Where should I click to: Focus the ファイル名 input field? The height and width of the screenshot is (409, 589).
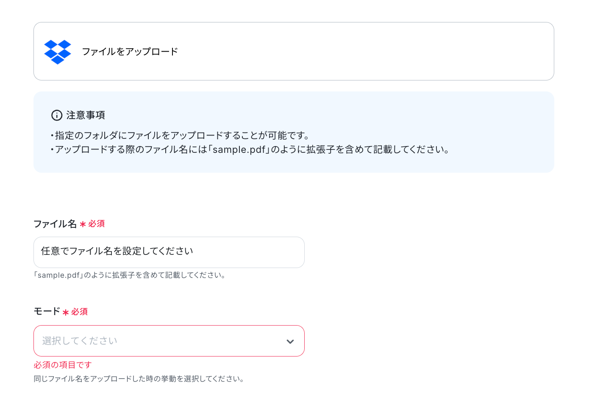point(169,252)
